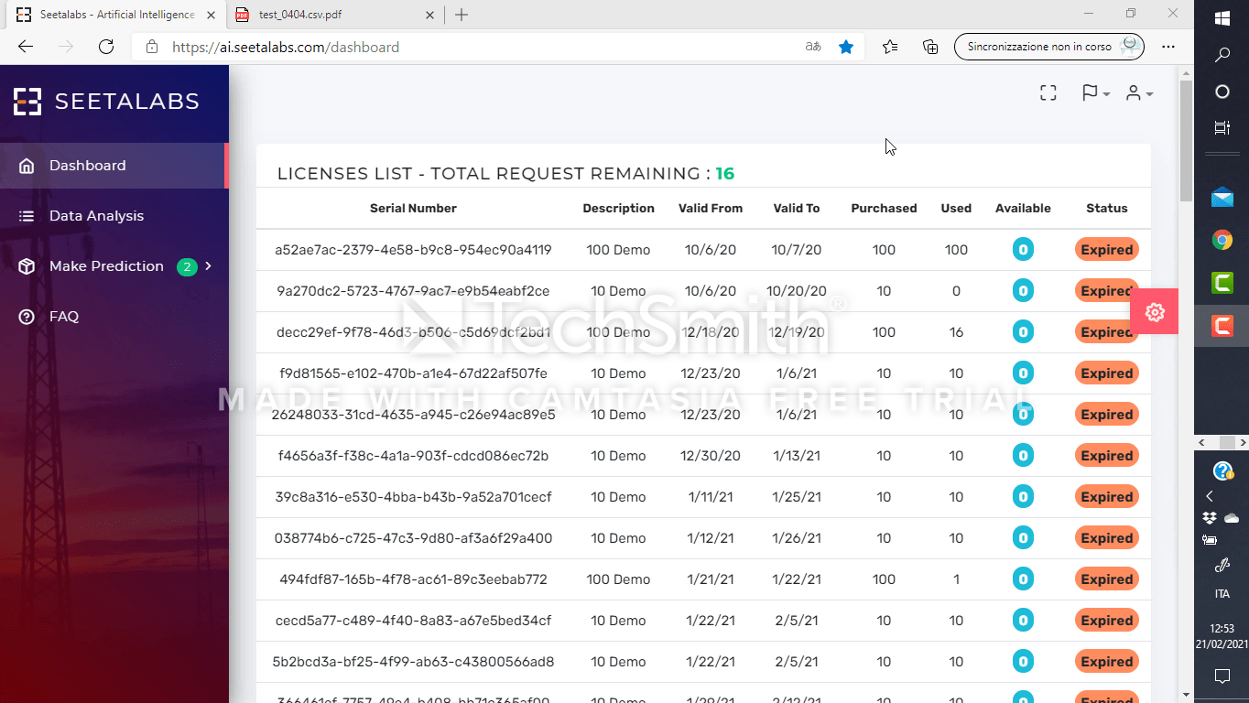Screen dimensions: 1249x703
Task: Click the red settings gear button
Action: 1155,312
